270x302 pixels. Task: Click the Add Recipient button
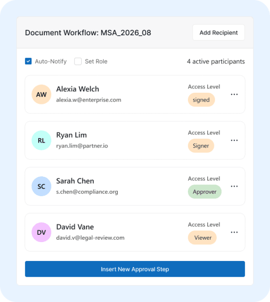[219, 32]
